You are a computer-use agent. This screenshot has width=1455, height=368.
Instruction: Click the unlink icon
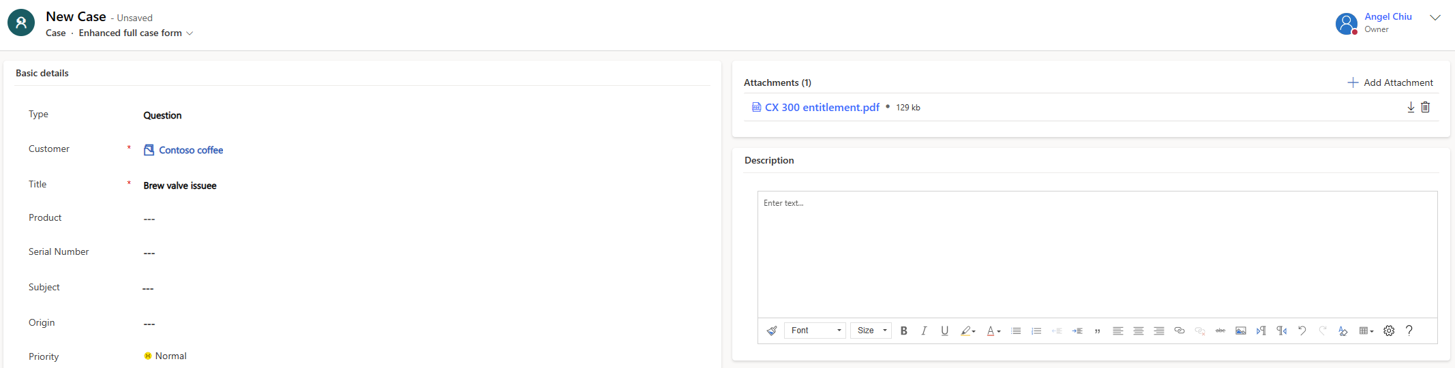(x=1200, y=331)
